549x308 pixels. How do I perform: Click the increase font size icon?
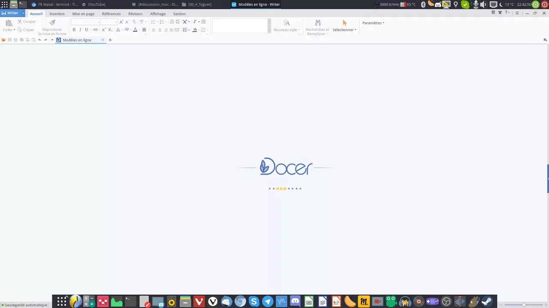(x=121, y=22)
